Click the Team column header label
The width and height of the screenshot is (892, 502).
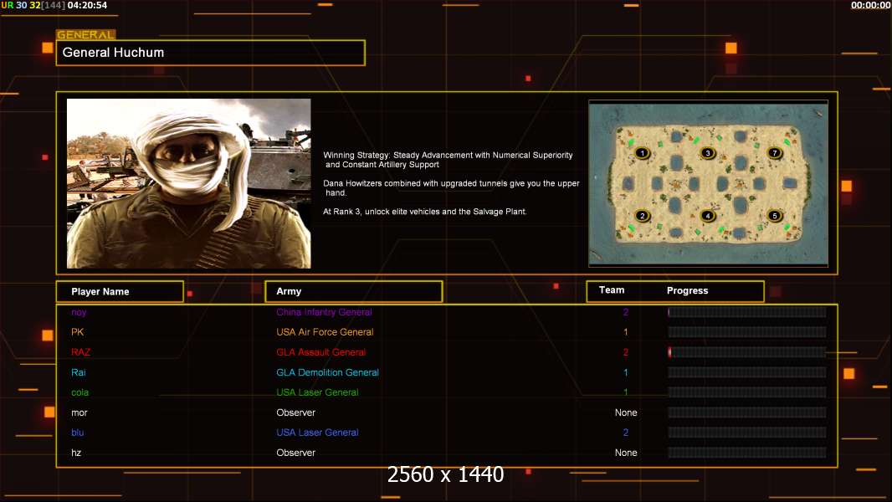(x=612, y=290)
